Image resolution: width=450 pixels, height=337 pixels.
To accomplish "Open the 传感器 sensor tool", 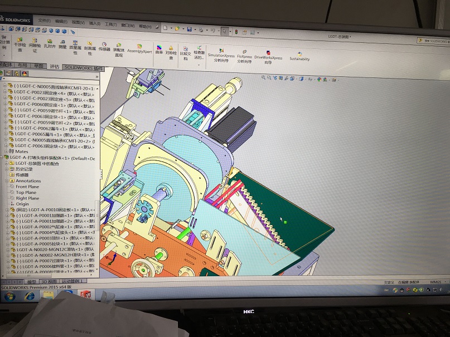I will click(104, 46).
